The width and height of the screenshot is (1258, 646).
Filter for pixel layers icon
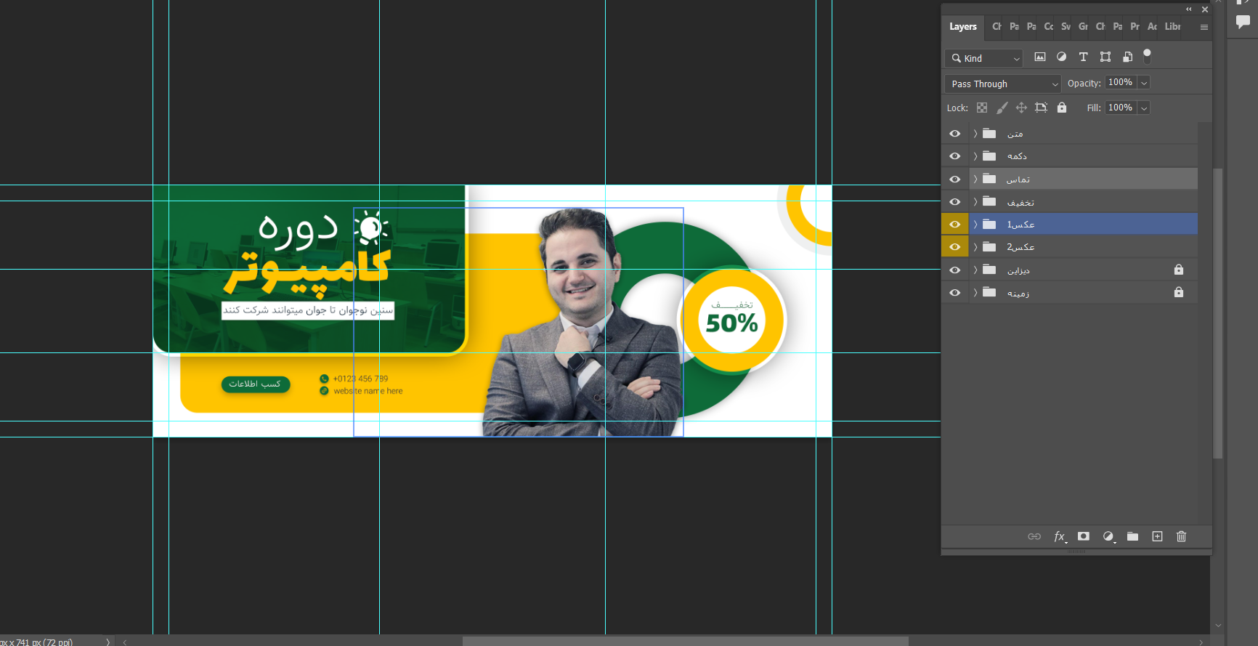coord(1040,57)
